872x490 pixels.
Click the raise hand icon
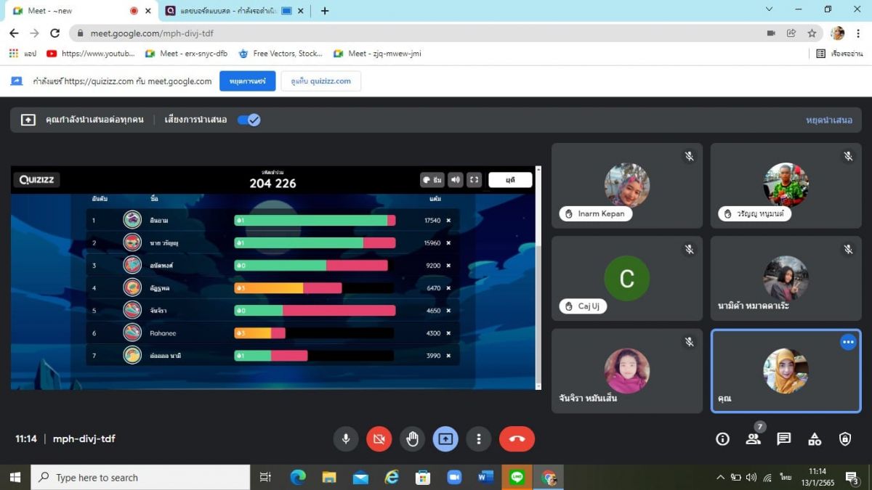412,439
